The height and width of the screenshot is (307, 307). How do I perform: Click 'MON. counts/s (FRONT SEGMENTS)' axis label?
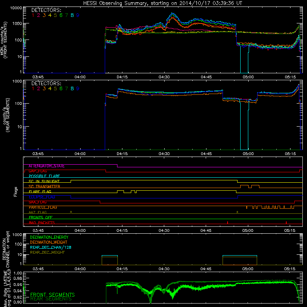(3, 40)
